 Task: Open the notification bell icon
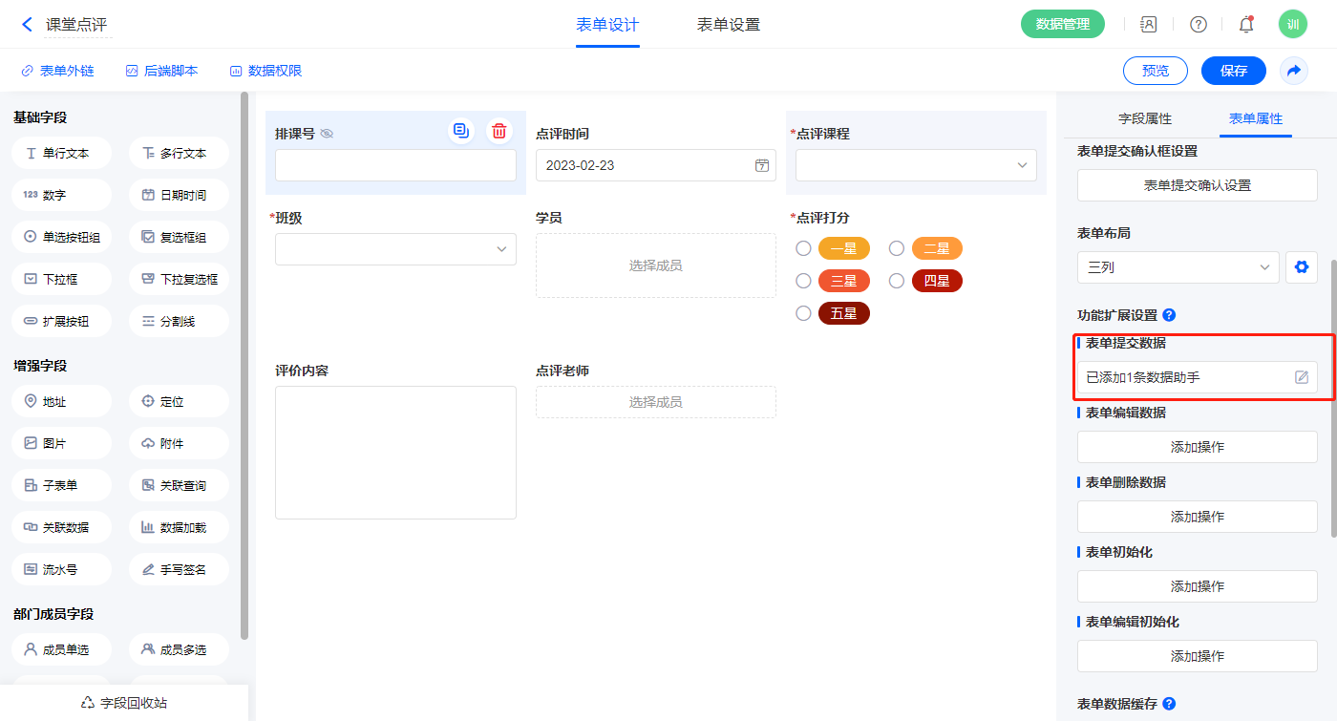(1246, 25)
